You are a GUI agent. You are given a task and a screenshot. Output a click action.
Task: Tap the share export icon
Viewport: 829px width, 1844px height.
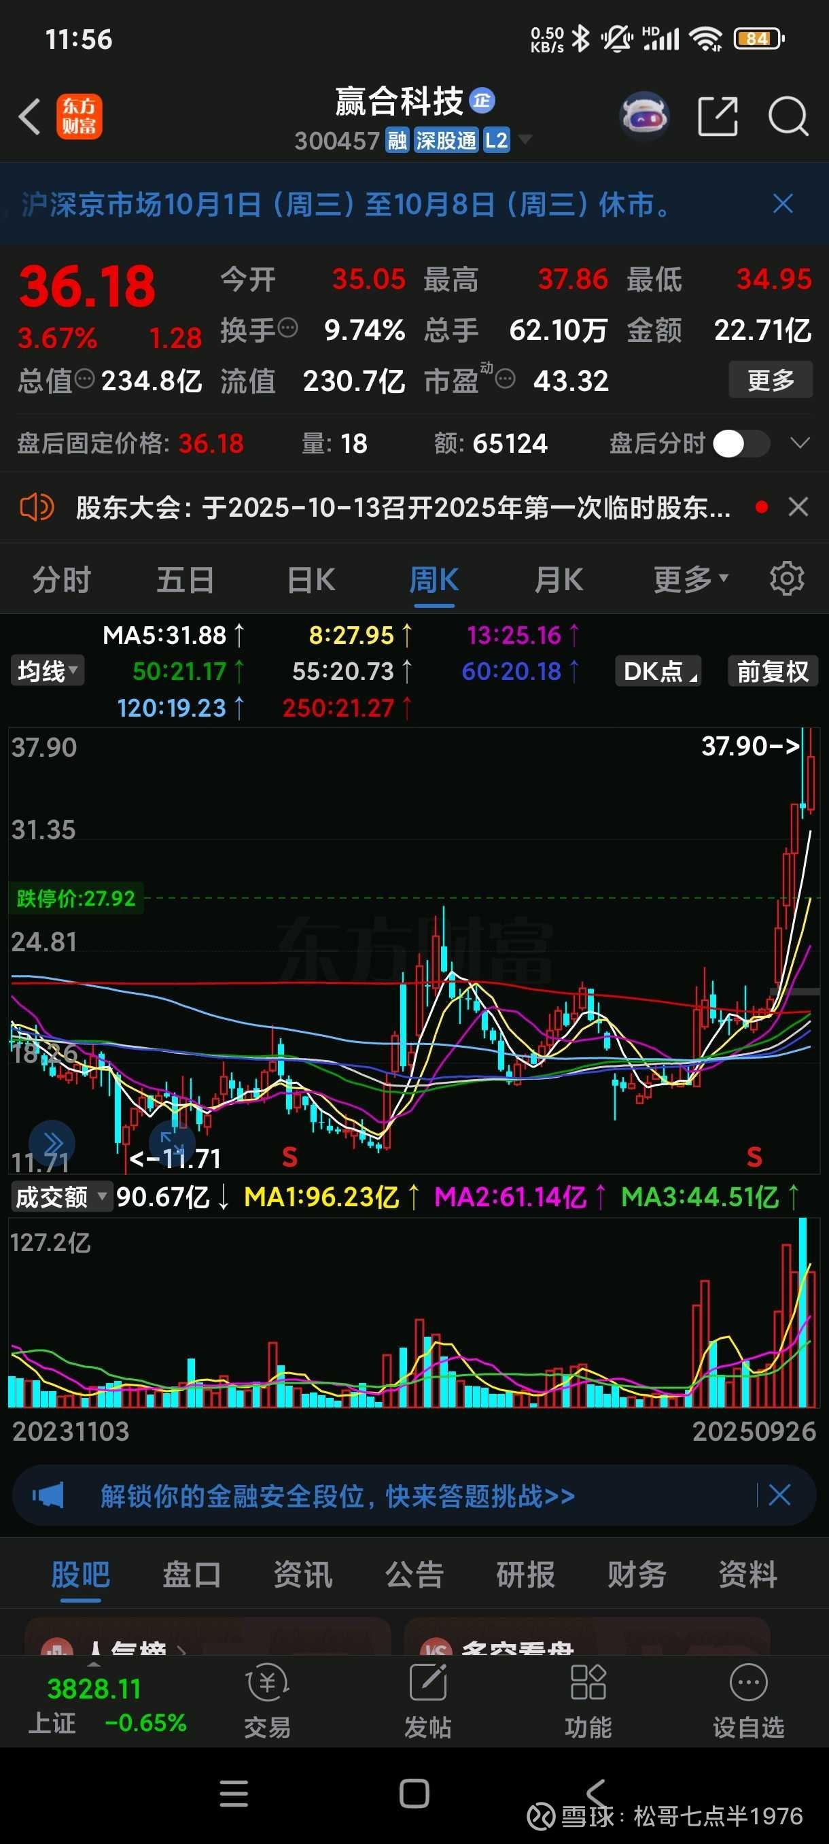(718, 116)
